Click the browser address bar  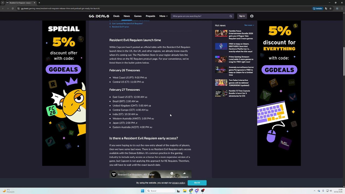click(164, 8)
